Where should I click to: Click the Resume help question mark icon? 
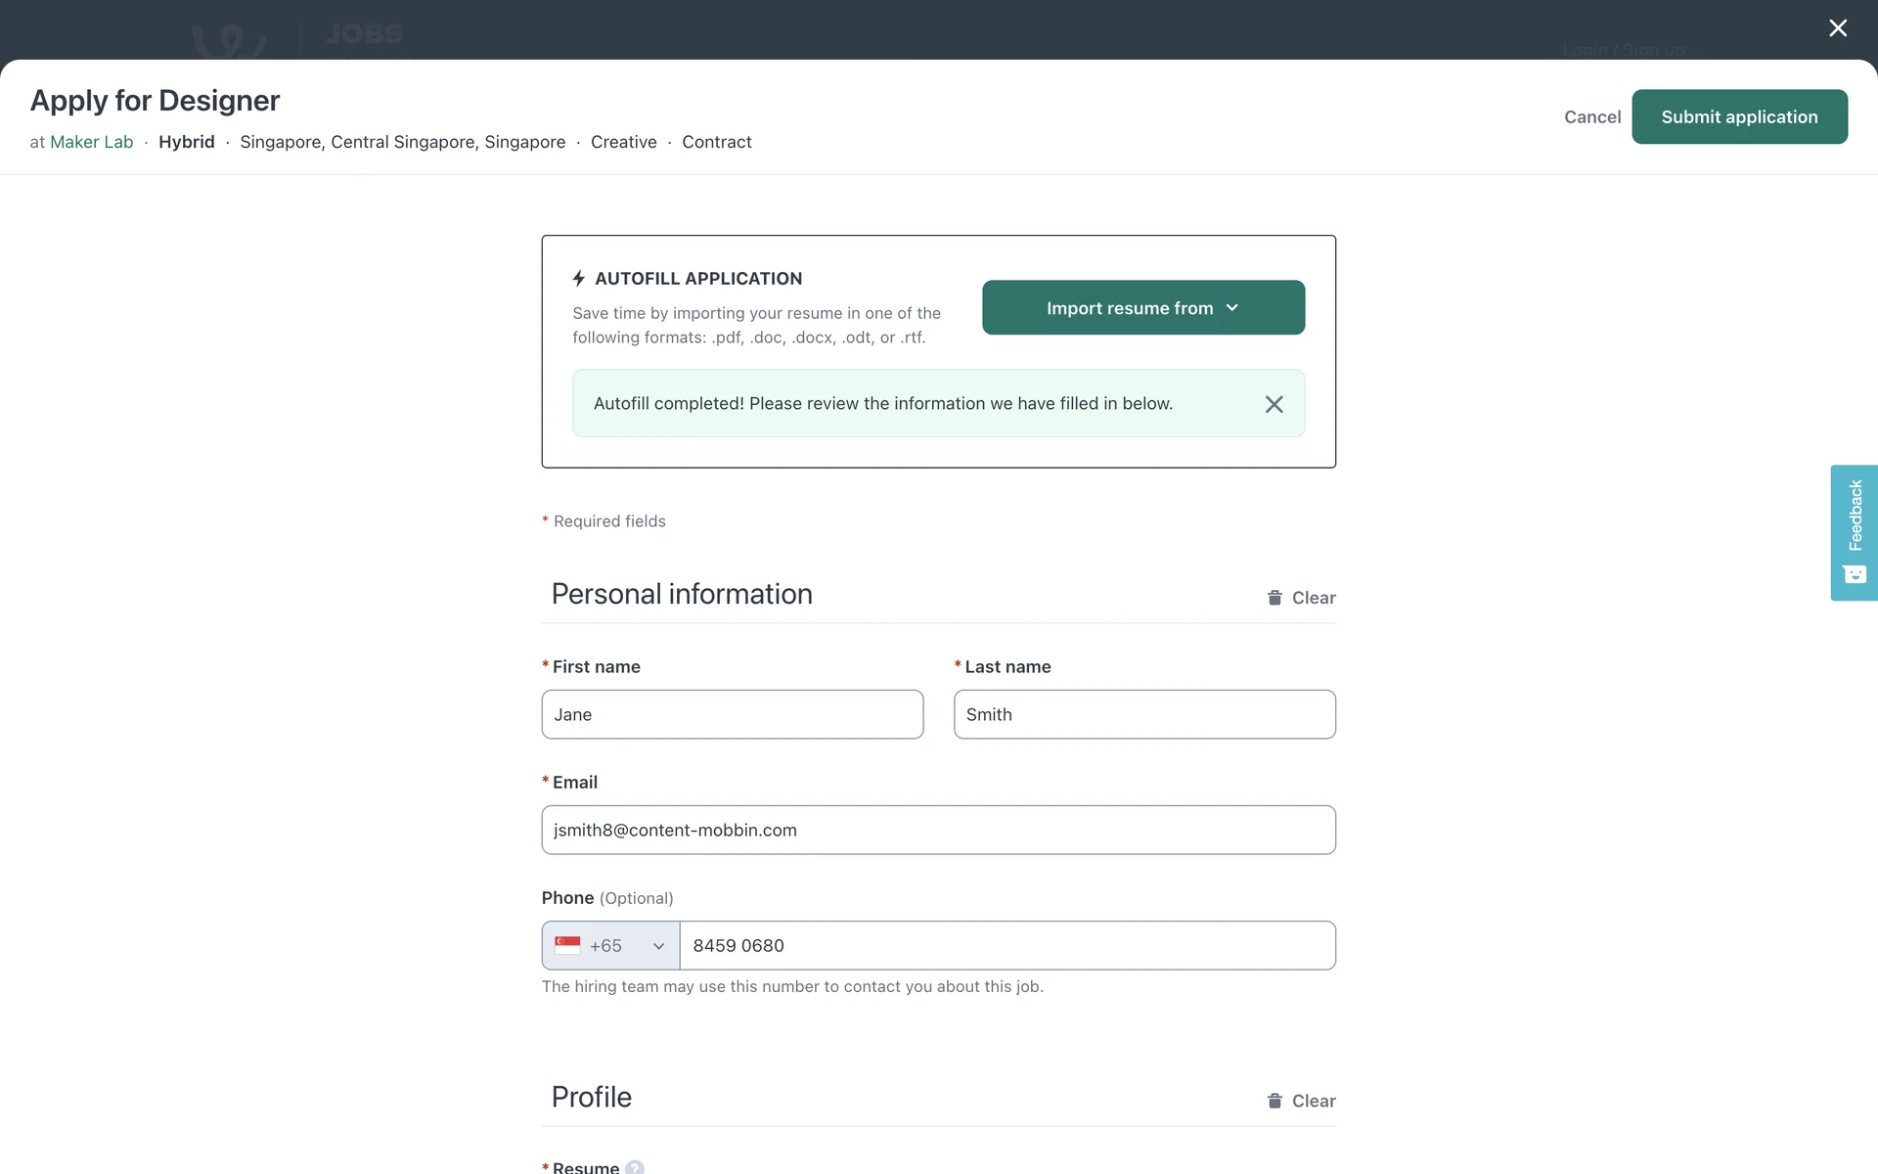[x=635, y=1167]
